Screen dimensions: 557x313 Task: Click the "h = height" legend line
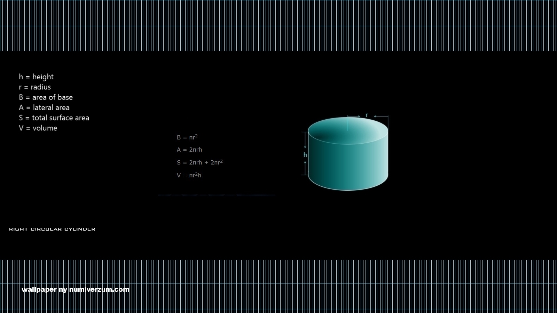pyautogui.click(x=36, y=77)
